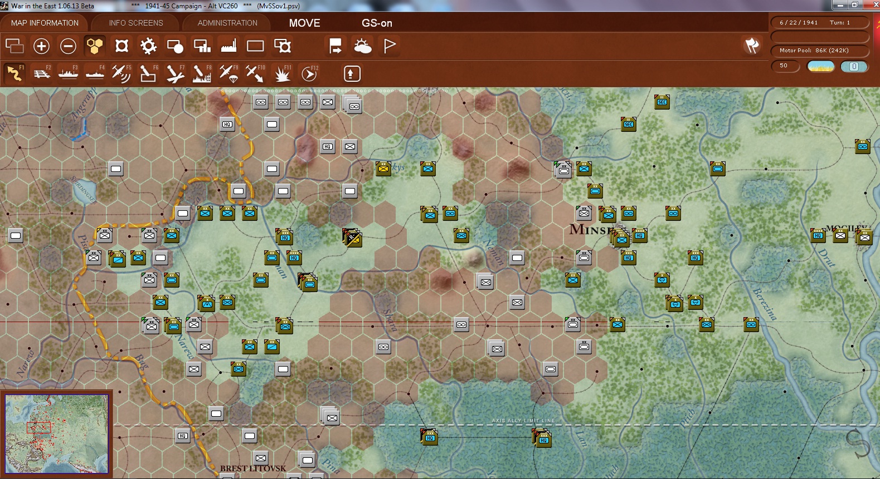Click the pennant flag outline icon

pyautogui.click(x=390, y=46)
